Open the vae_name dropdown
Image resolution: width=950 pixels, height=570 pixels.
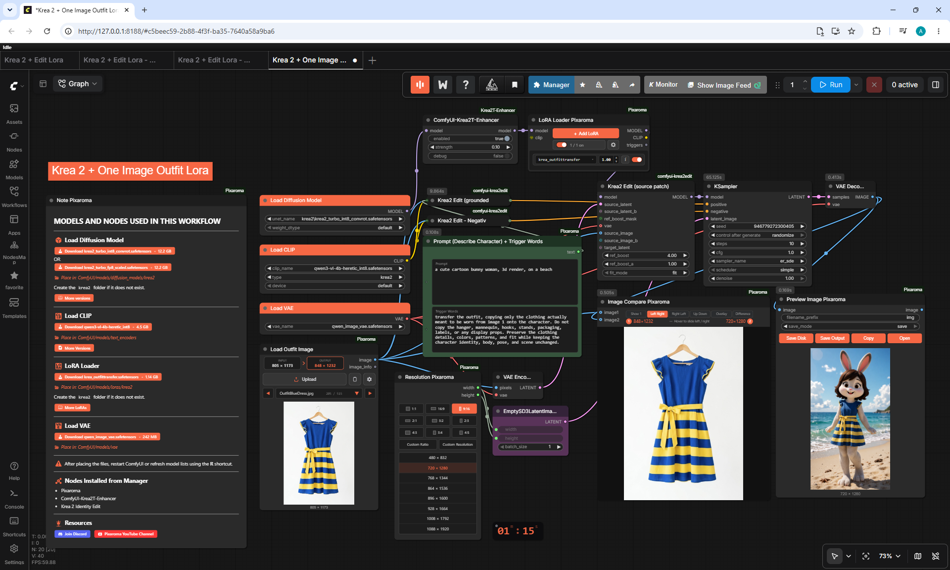335,326
